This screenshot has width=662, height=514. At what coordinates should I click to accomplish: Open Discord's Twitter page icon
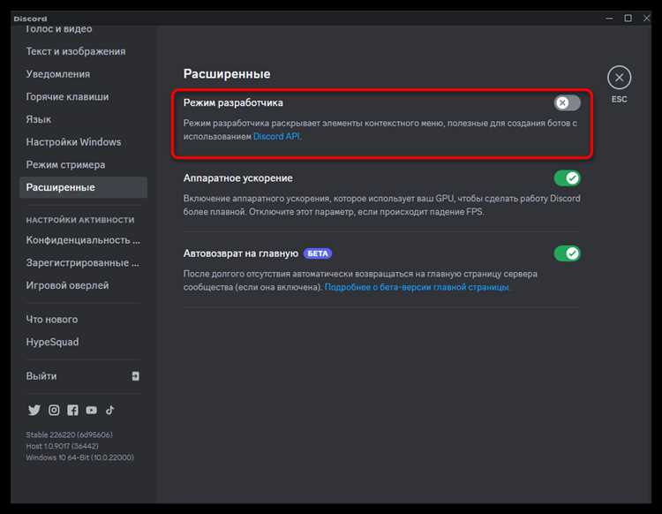tap(34, 410)
